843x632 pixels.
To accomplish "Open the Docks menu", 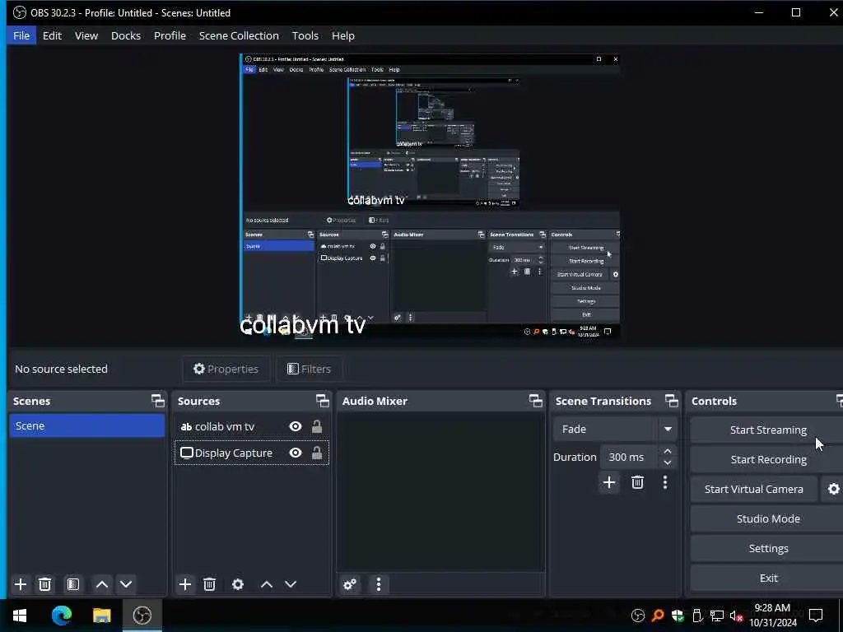I will [x=126, y=35].
